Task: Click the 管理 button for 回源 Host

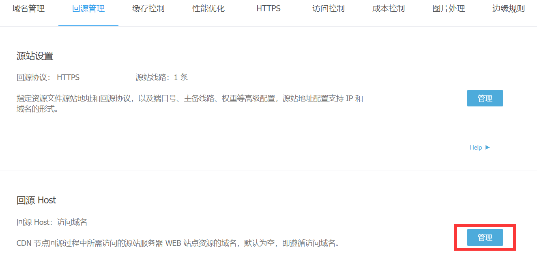Action: [x=485, y=237]
